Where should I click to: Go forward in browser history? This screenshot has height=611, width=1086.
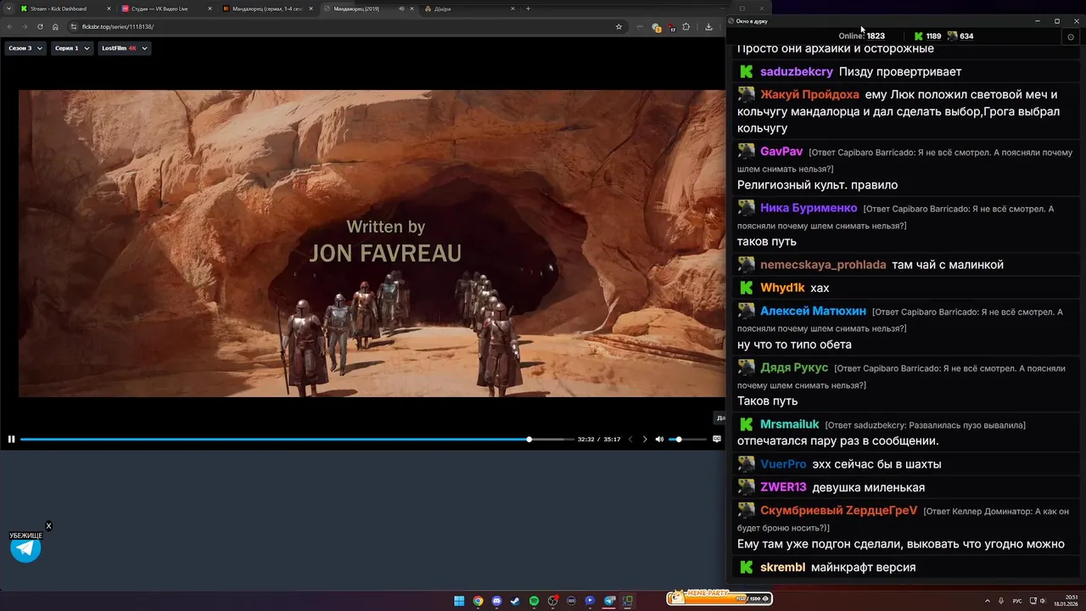coord(25,26)
